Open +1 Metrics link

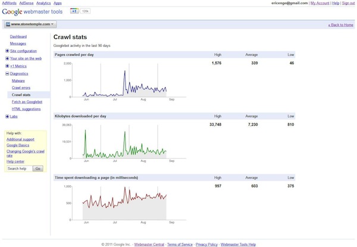18,66
